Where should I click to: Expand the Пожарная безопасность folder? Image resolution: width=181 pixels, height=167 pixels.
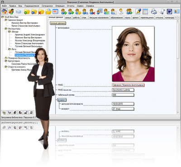pos(6,58)
